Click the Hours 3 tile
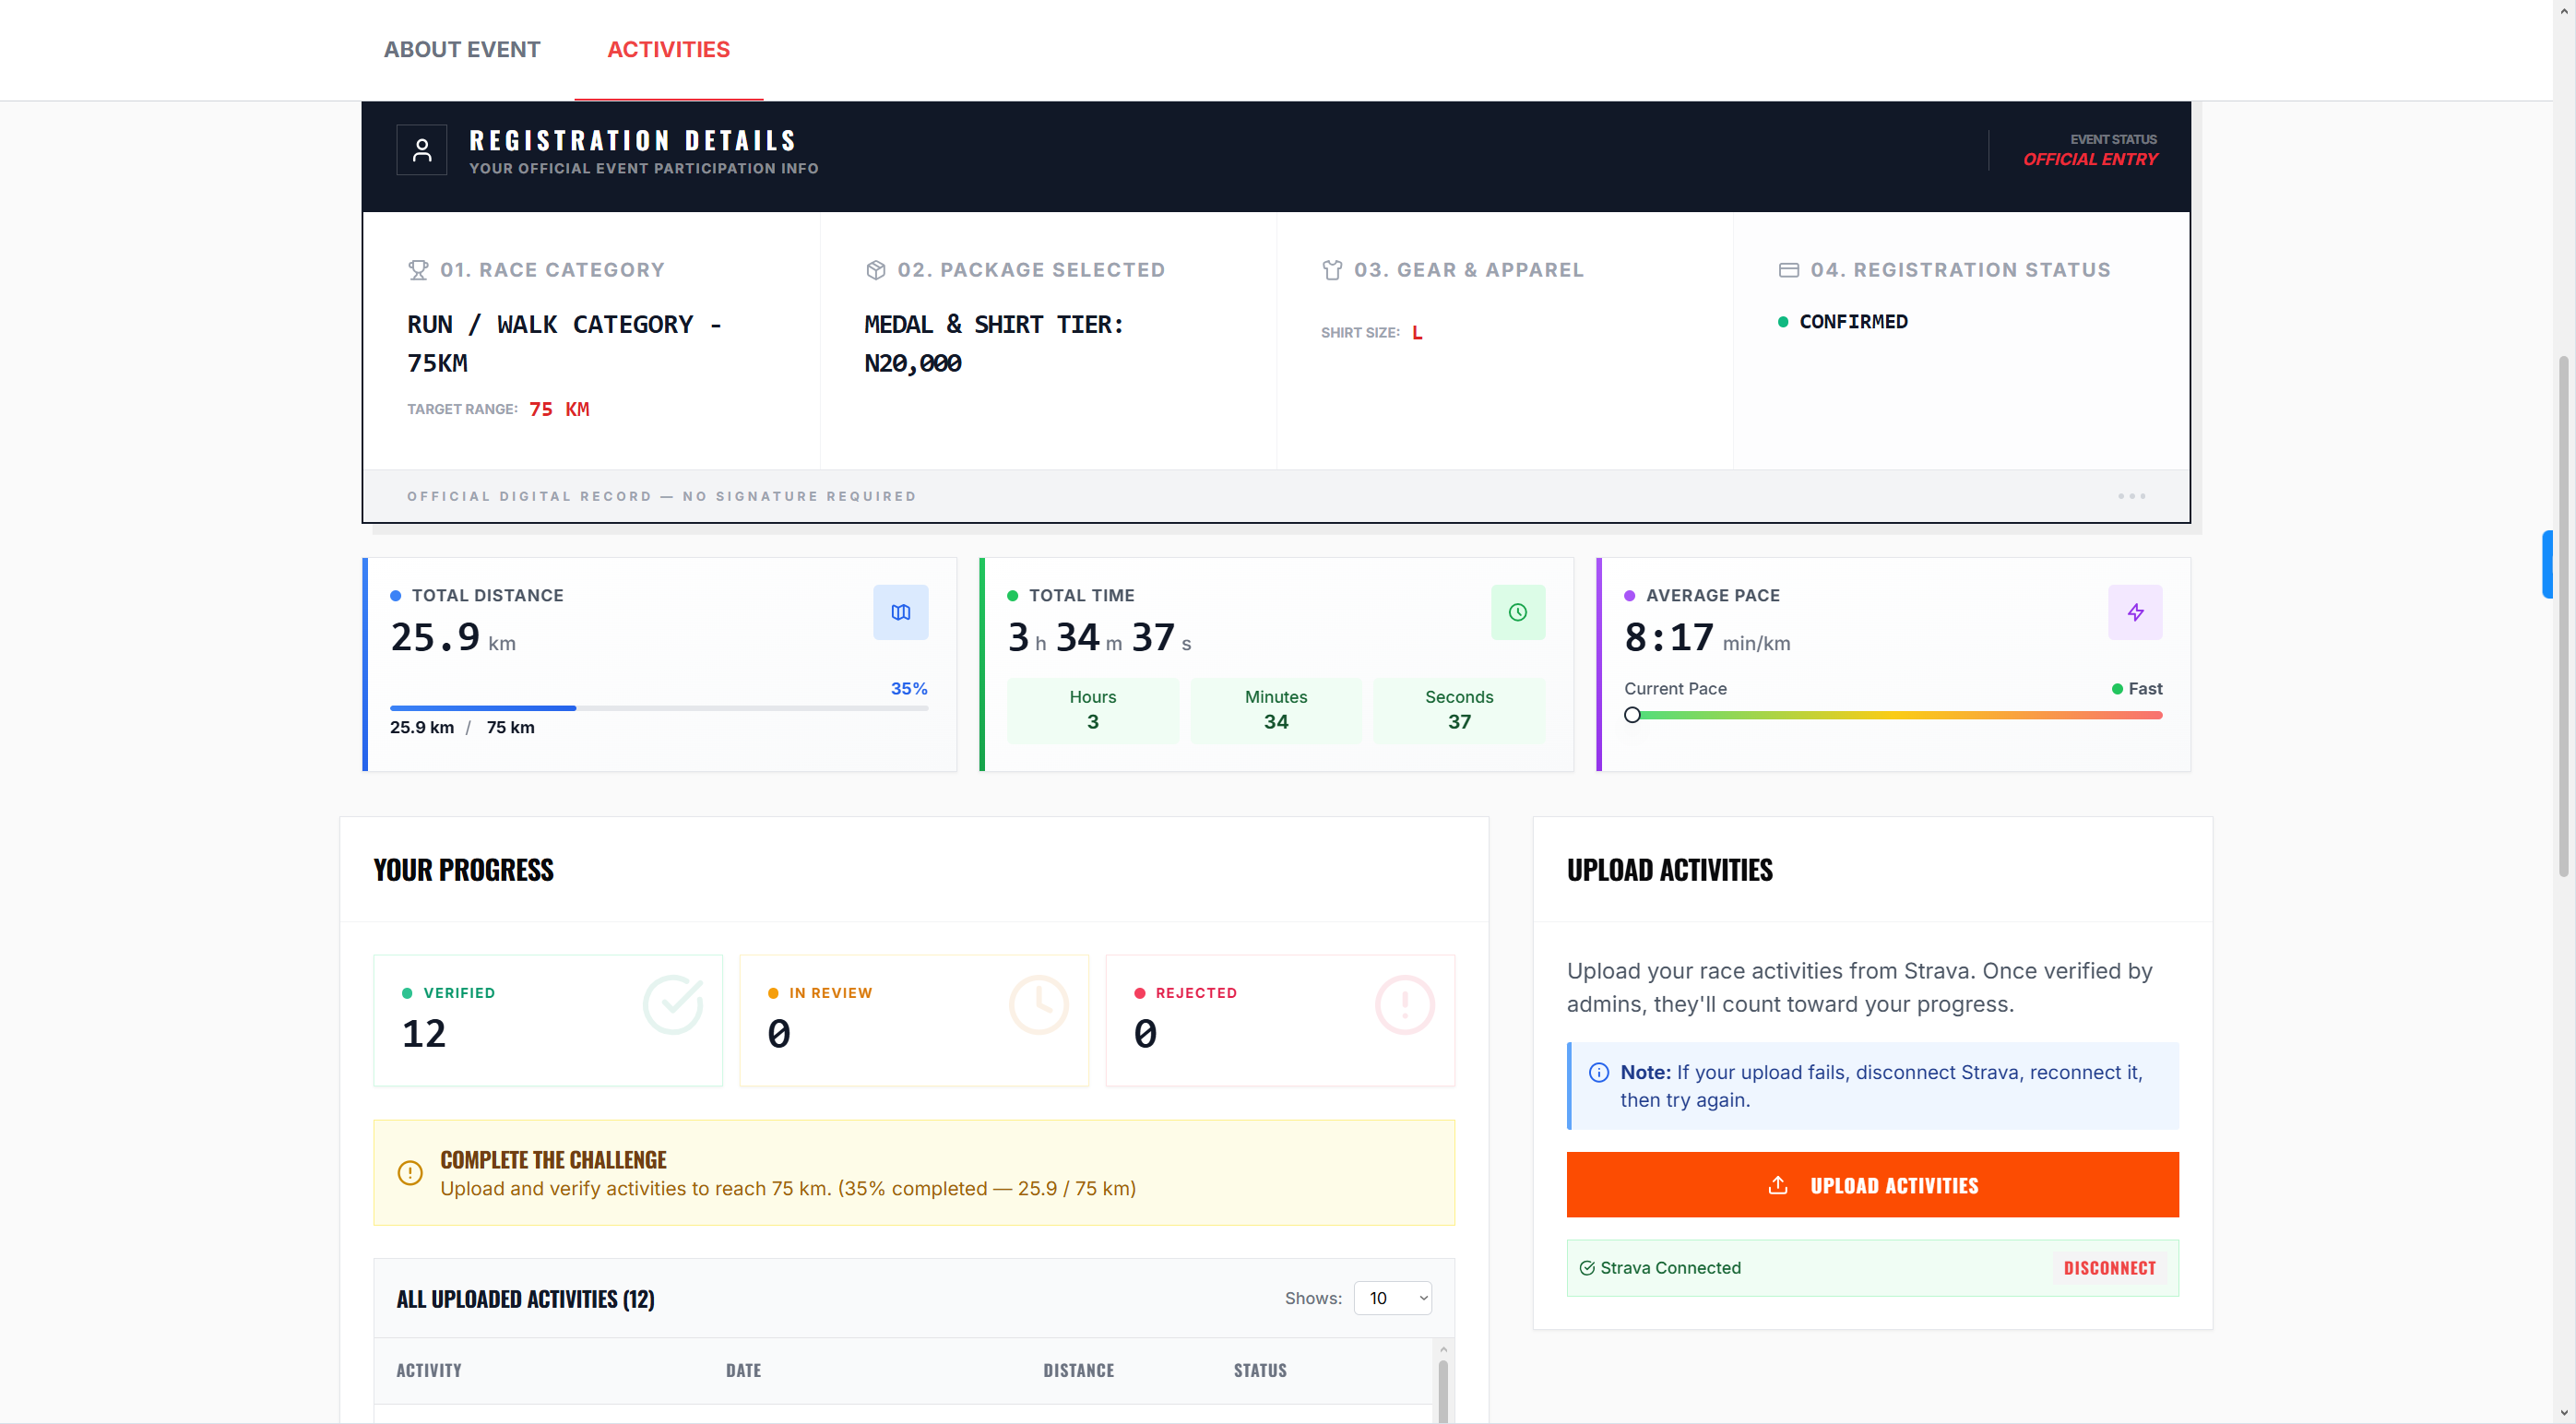The height and width of the screenshot is (1424, 2576). point(1092,710)
